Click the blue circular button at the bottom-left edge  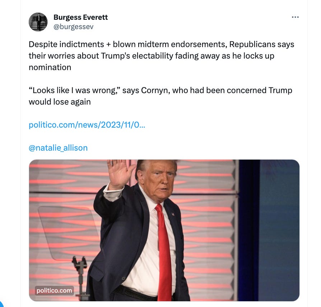1,304
